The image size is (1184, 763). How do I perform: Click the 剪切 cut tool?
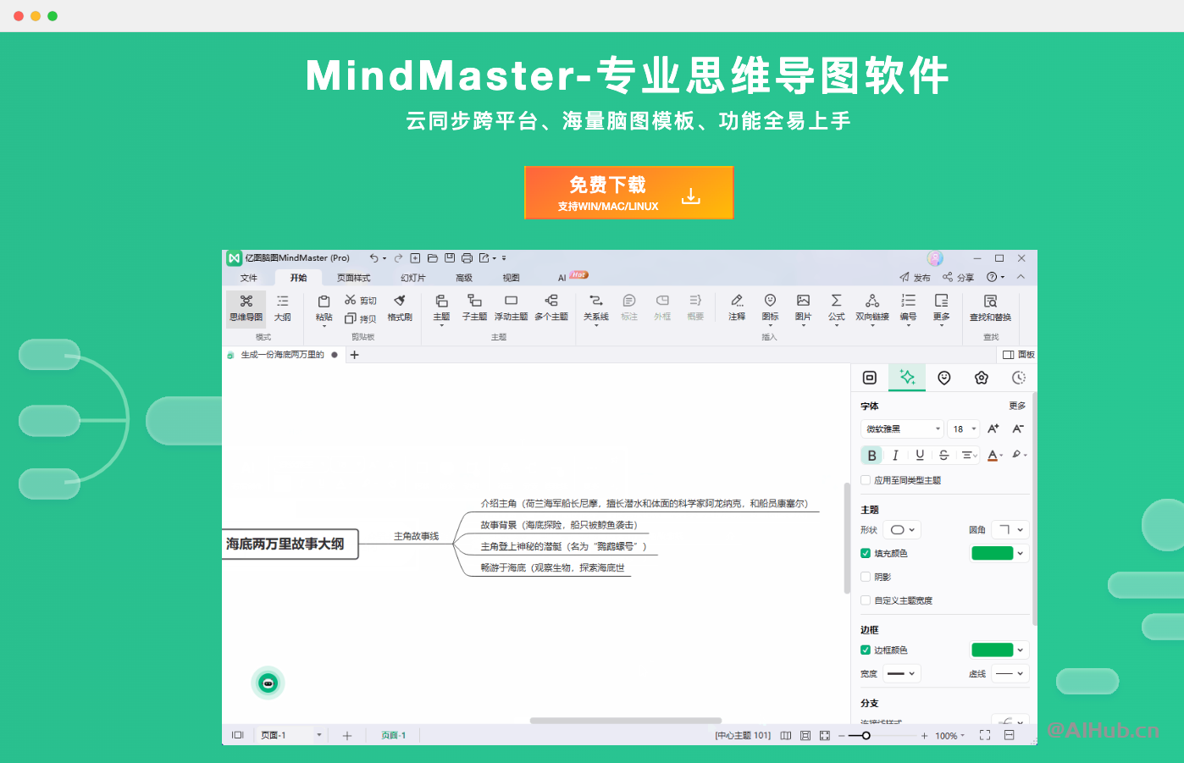pos(360,300)
